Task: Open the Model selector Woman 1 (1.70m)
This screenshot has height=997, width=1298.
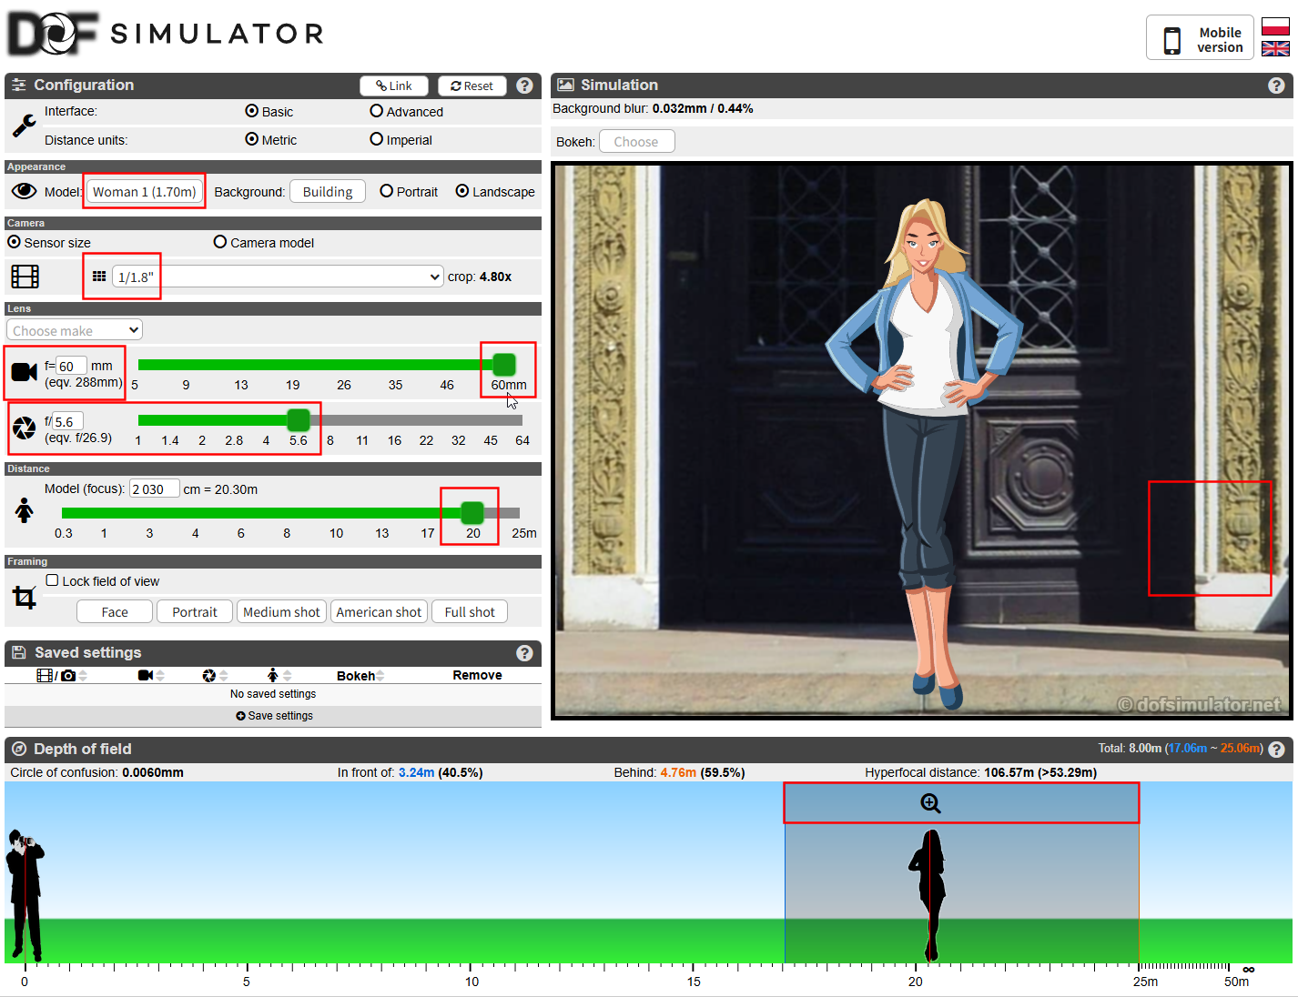Action: coord(145,192)
